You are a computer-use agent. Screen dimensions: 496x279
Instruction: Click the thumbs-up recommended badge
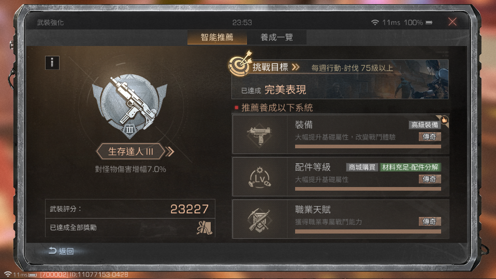444,120
